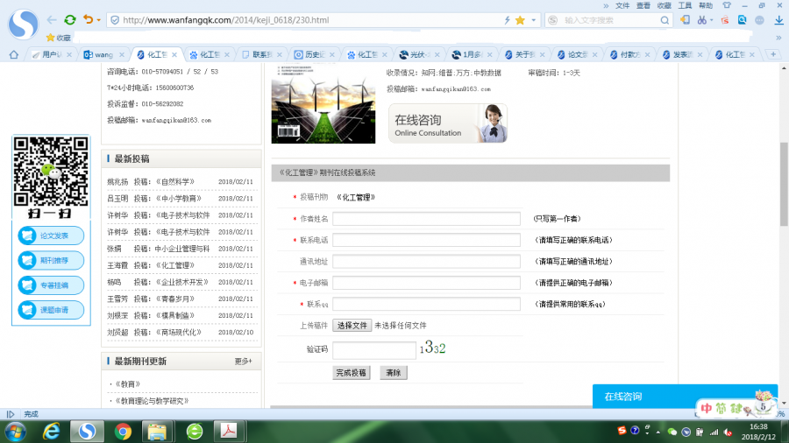Expand the undo arrow dropdown
Viewport: 789px width, 443px height.
[x=97, y=19]
